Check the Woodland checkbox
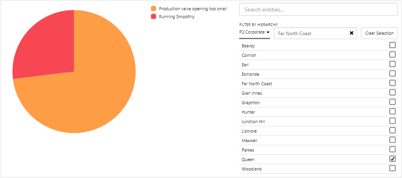This screenshot has width=402, height=178. [x=393, y=168]
